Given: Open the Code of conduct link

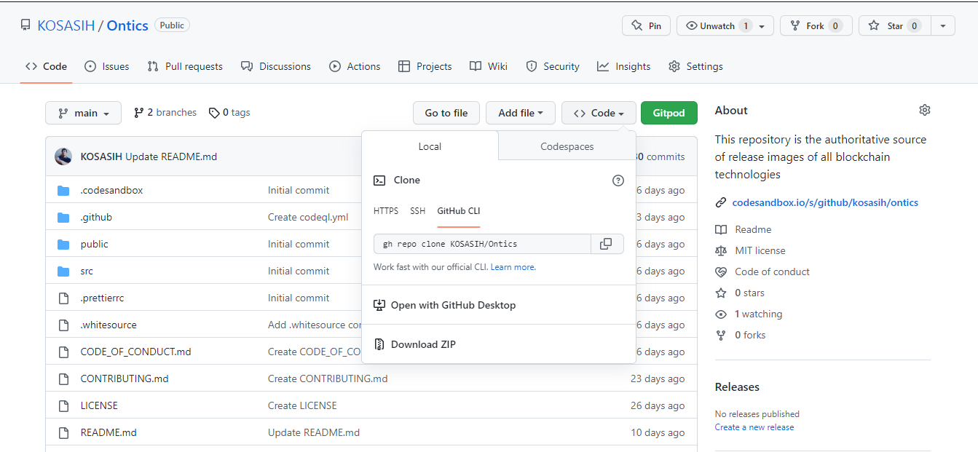Looking at the screenshot, I should click(762, 271).
